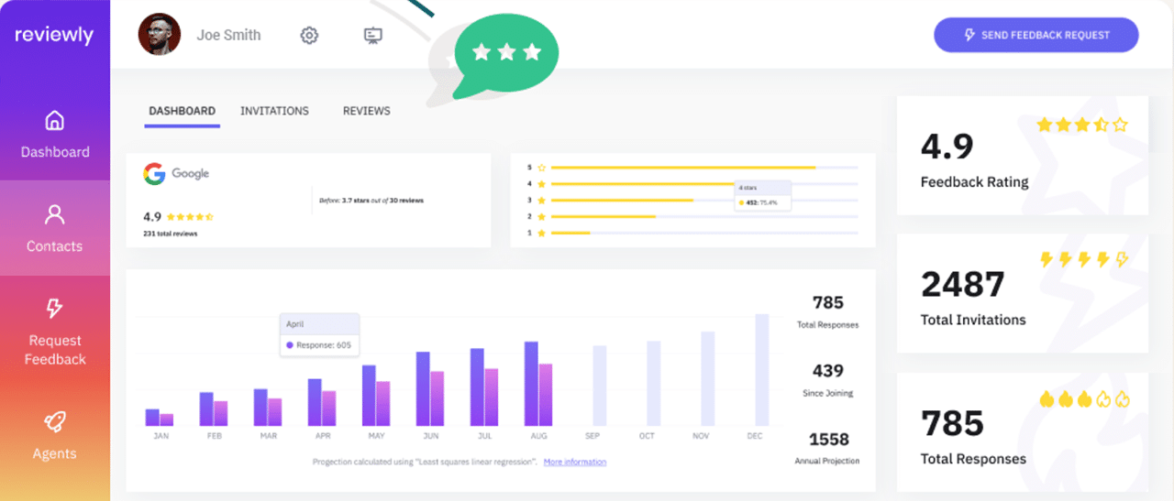Follow the More information link

(x=574, y=462)
